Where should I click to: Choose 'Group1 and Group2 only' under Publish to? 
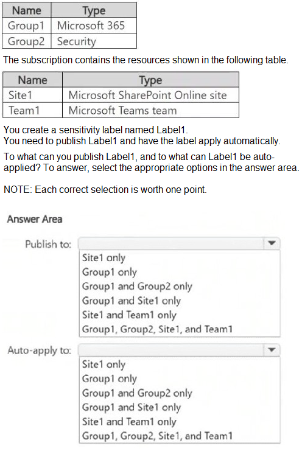pos(137,287)
